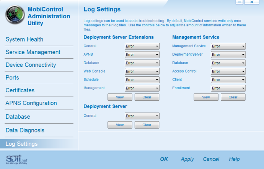Open System Health section

pos(24,39)
